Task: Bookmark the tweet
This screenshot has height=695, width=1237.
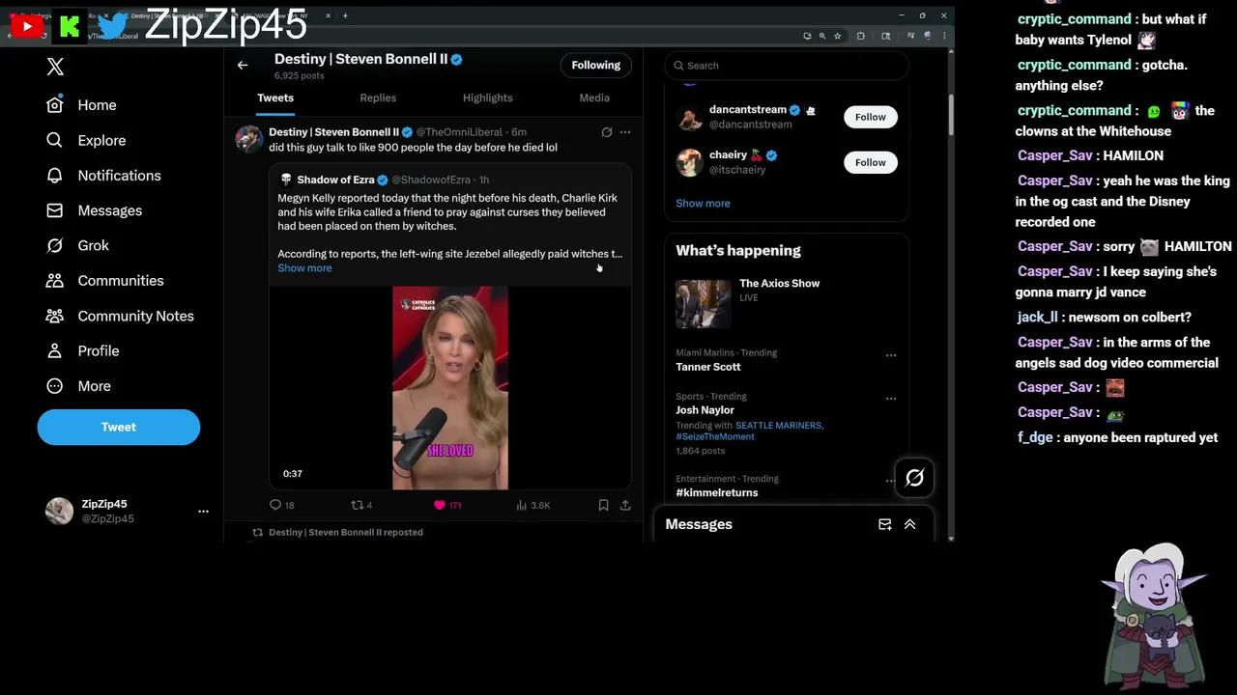Action: pyautogui.click(x=603, y=505)
